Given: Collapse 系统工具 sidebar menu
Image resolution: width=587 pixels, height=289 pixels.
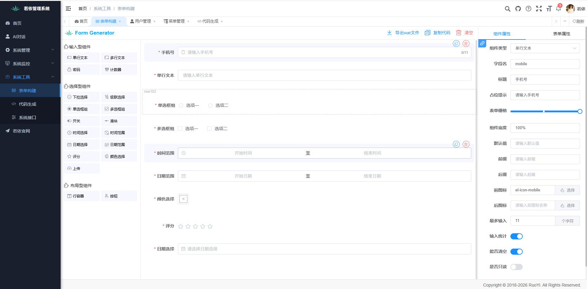Looking at the screenshot, I should click(30, 77).
